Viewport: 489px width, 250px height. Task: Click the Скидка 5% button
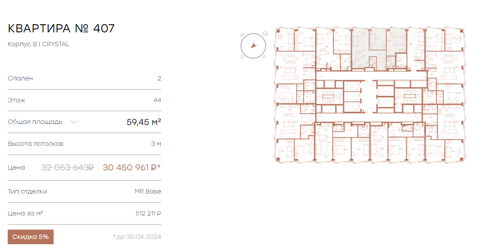pos(30,237)
